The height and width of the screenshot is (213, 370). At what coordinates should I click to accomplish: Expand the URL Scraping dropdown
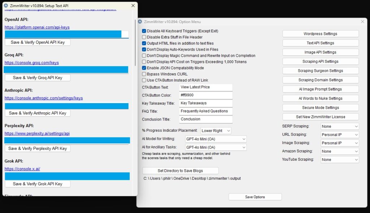click(x=340, y=135)
